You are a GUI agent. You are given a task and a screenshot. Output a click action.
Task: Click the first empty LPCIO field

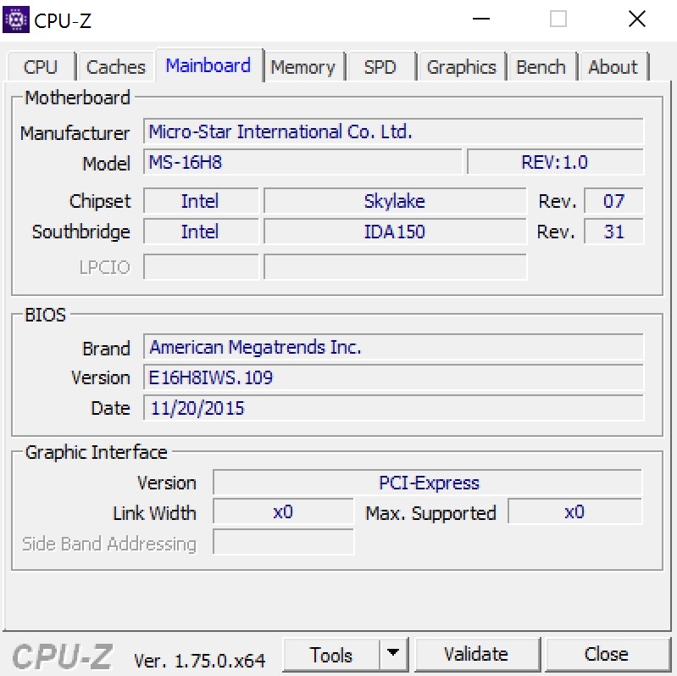coord(201,267)
